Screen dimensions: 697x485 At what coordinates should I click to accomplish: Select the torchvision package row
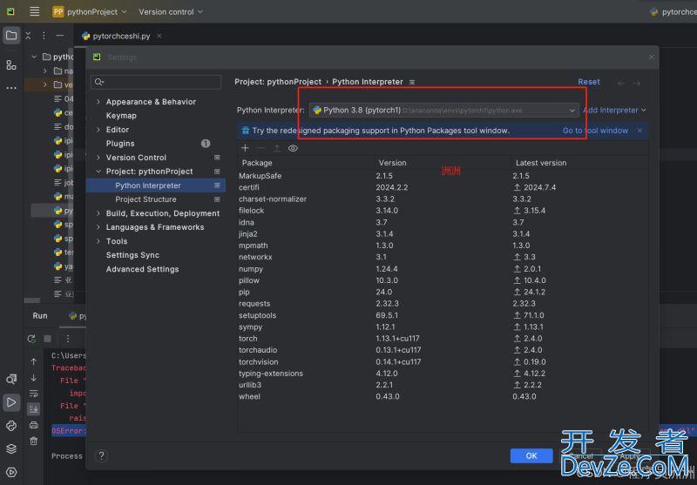point(443,362)
